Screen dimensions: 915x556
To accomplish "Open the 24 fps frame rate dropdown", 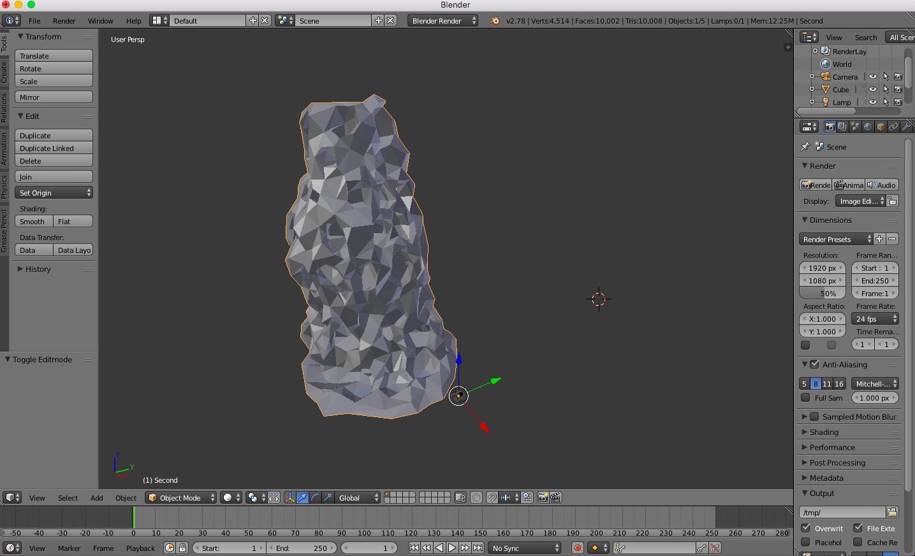I will click(x=875, y=318).
